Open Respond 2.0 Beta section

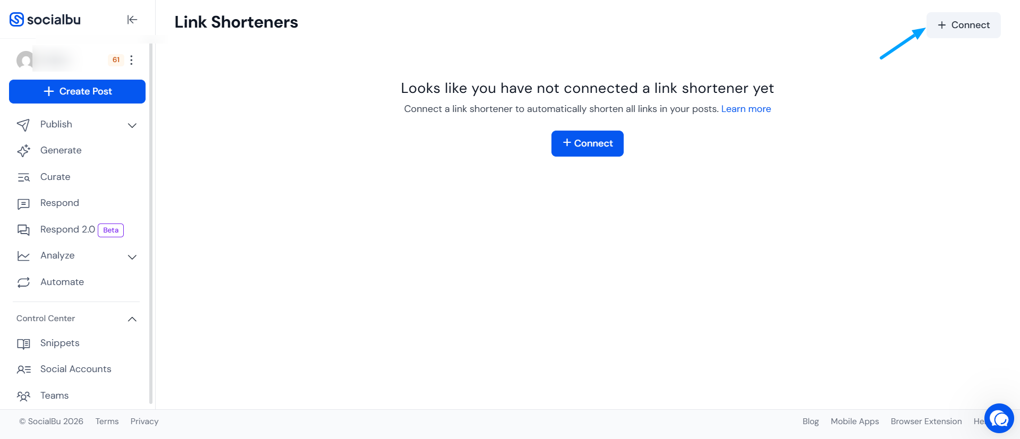[76, 230]
